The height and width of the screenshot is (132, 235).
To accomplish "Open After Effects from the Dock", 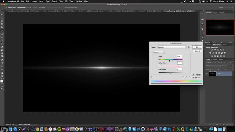I will click(108, 129).
